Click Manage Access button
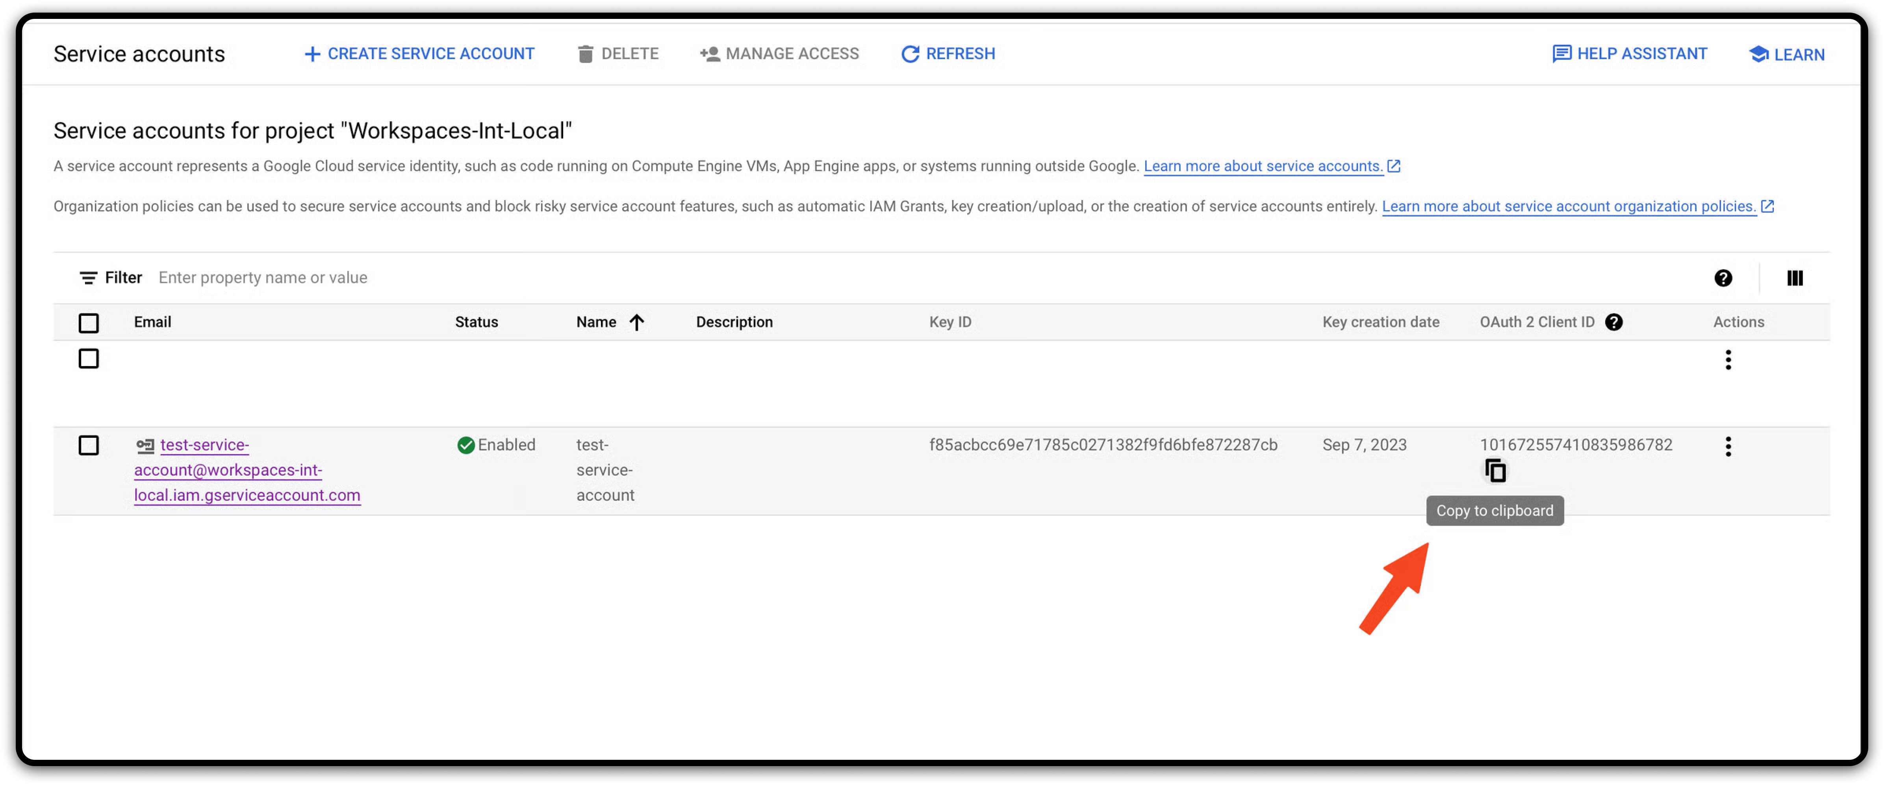1884x785 pixels. pos(779,54)
